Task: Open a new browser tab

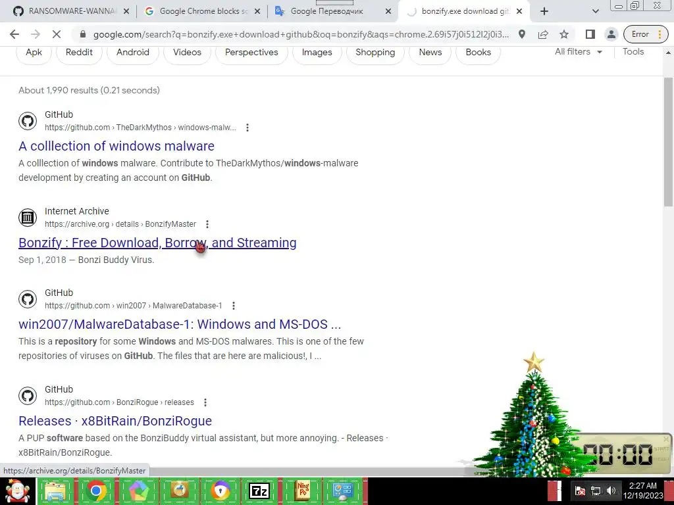Action: pyautogui.click(x=544, y=12)
